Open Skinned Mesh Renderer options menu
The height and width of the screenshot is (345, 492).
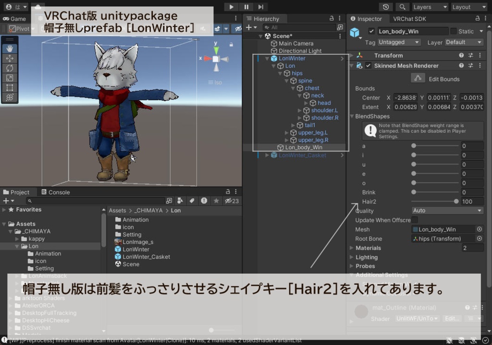(480, 65)
